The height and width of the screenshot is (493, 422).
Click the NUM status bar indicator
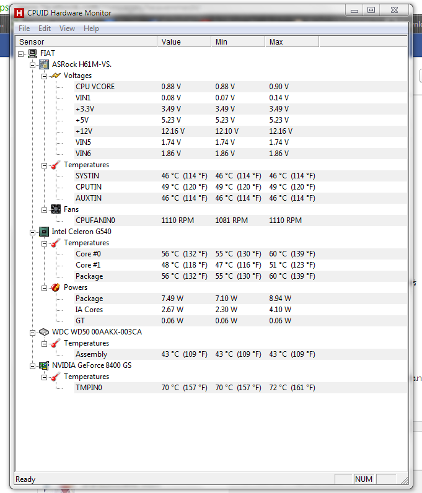pyautogui.click(x=364, y=479)
